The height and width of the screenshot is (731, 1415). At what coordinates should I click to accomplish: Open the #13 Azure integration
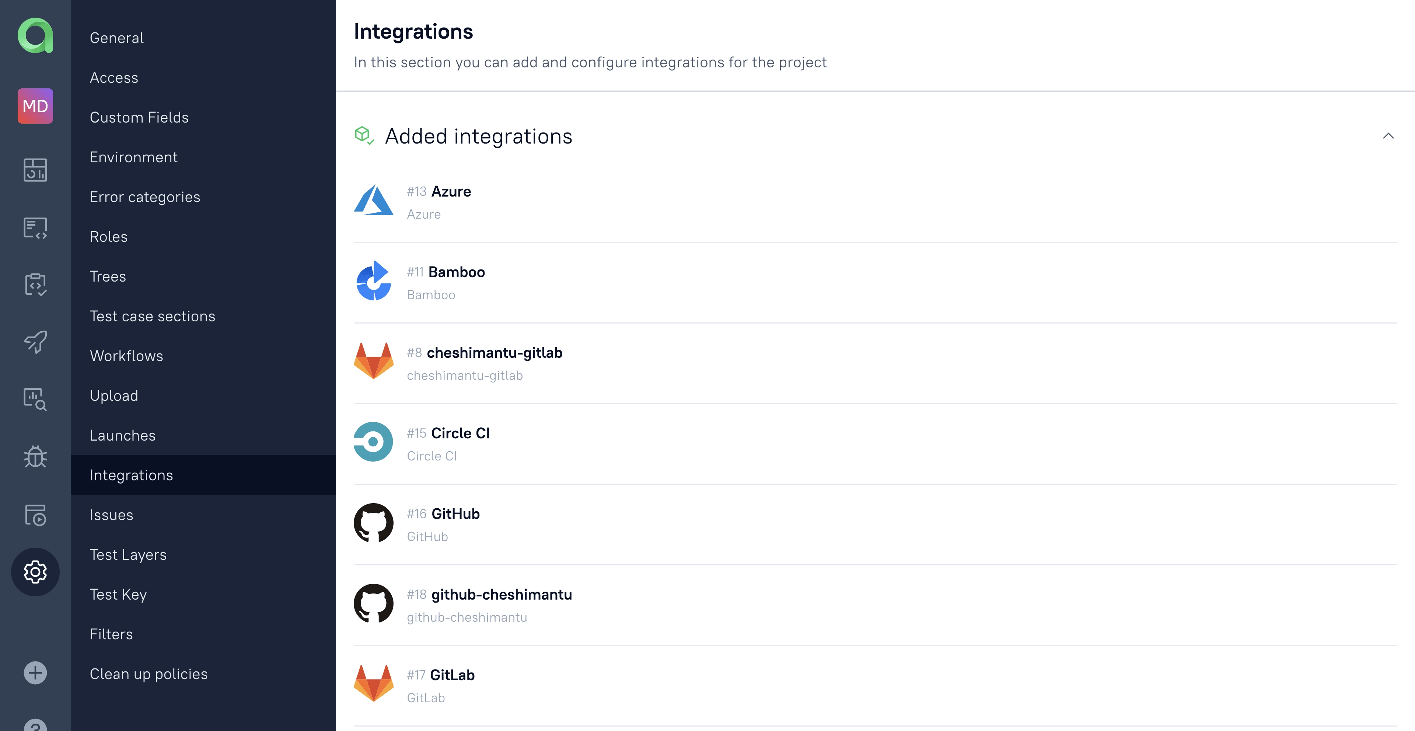pos(451,191)
